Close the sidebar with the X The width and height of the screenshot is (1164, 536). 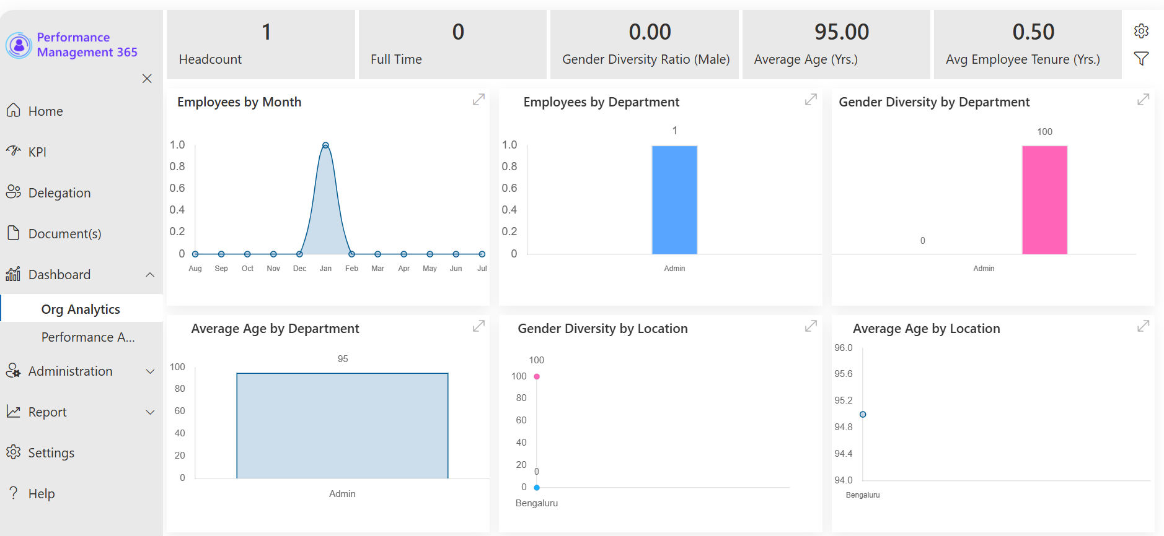(x=147, y=79)
